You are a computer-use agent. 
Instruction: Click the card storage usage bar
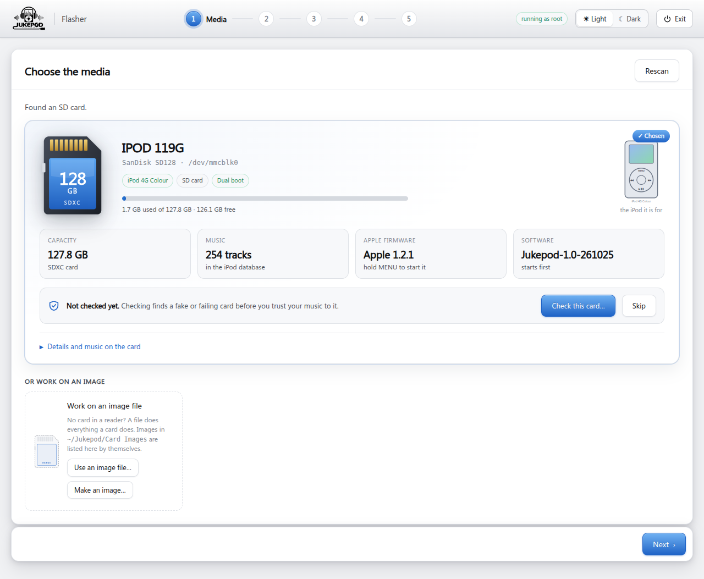click(265, 198)
